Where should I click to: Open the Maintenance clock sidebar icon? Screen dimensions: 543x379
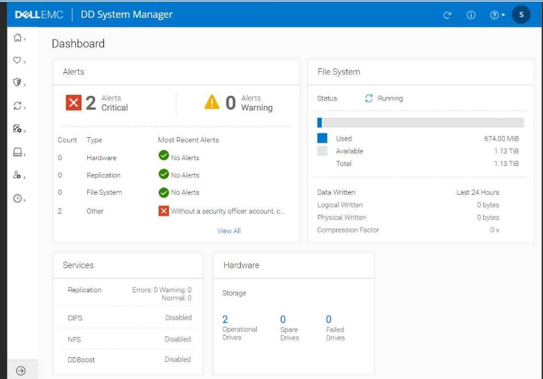[x=17, y=198]
